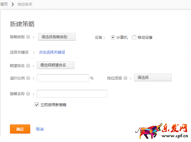Screen dimensions: 191x142
Task: Go to 首页 in the breadcrumb
Action: pyautogui.click(x=4, y=4)
